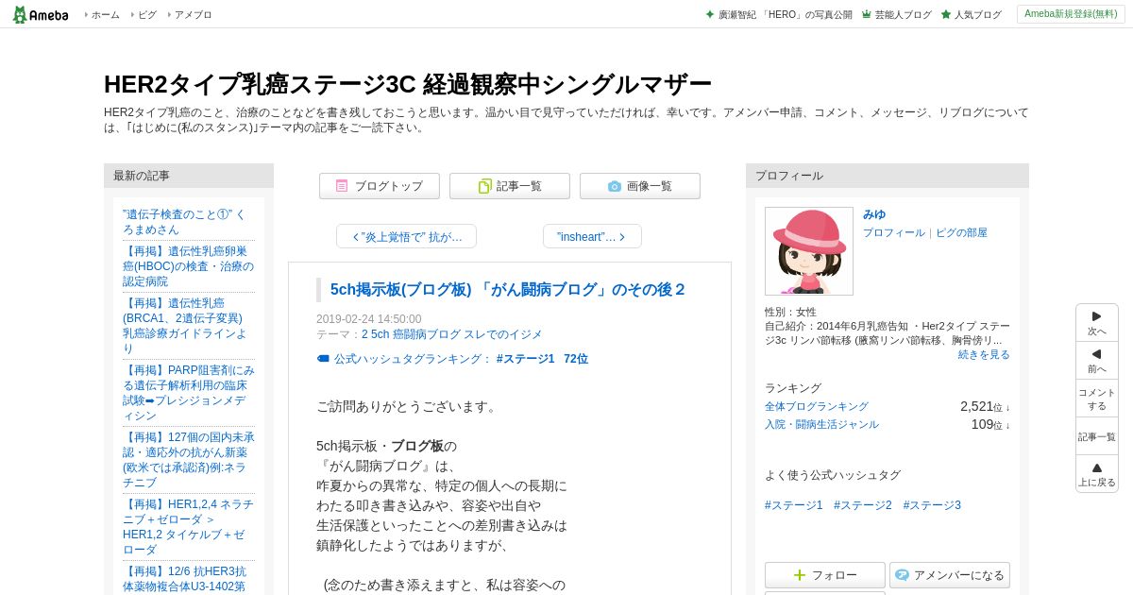The image size is (1133, 595).
Task: Open profile name みゆ
Action: [874, 214]
